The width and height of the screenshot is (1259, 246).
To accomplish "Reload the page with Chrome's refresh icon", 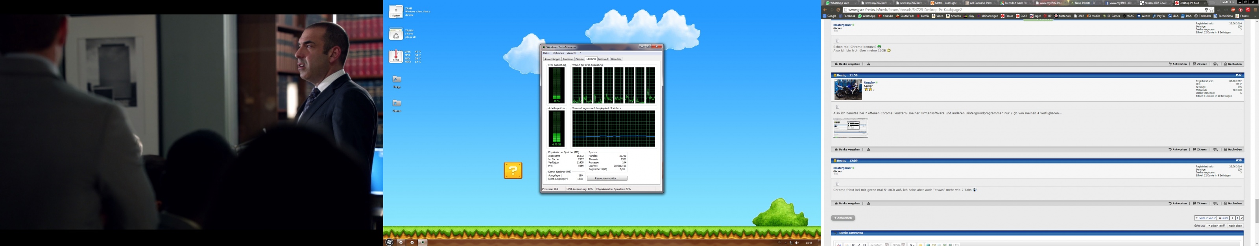I will pyautogui.click(x=838, y=10).
